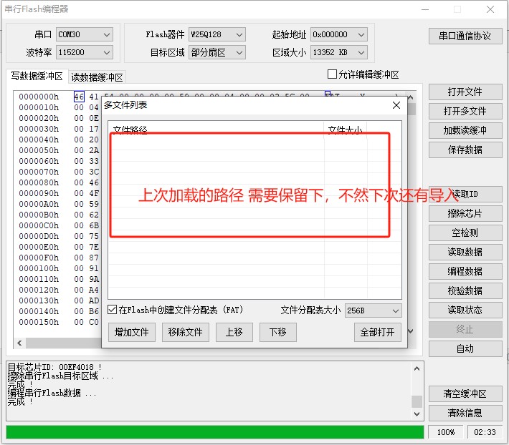The width and height of the screenshot is (509, 445).
Task: Click address row 0000100h
Action: (39, 268)
